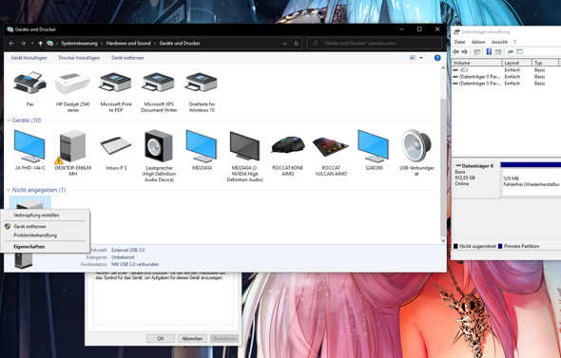Screen dimensions: 561x358
Task: Select the HP Deskjet 2540 series printer
Action: click(72, 84)
